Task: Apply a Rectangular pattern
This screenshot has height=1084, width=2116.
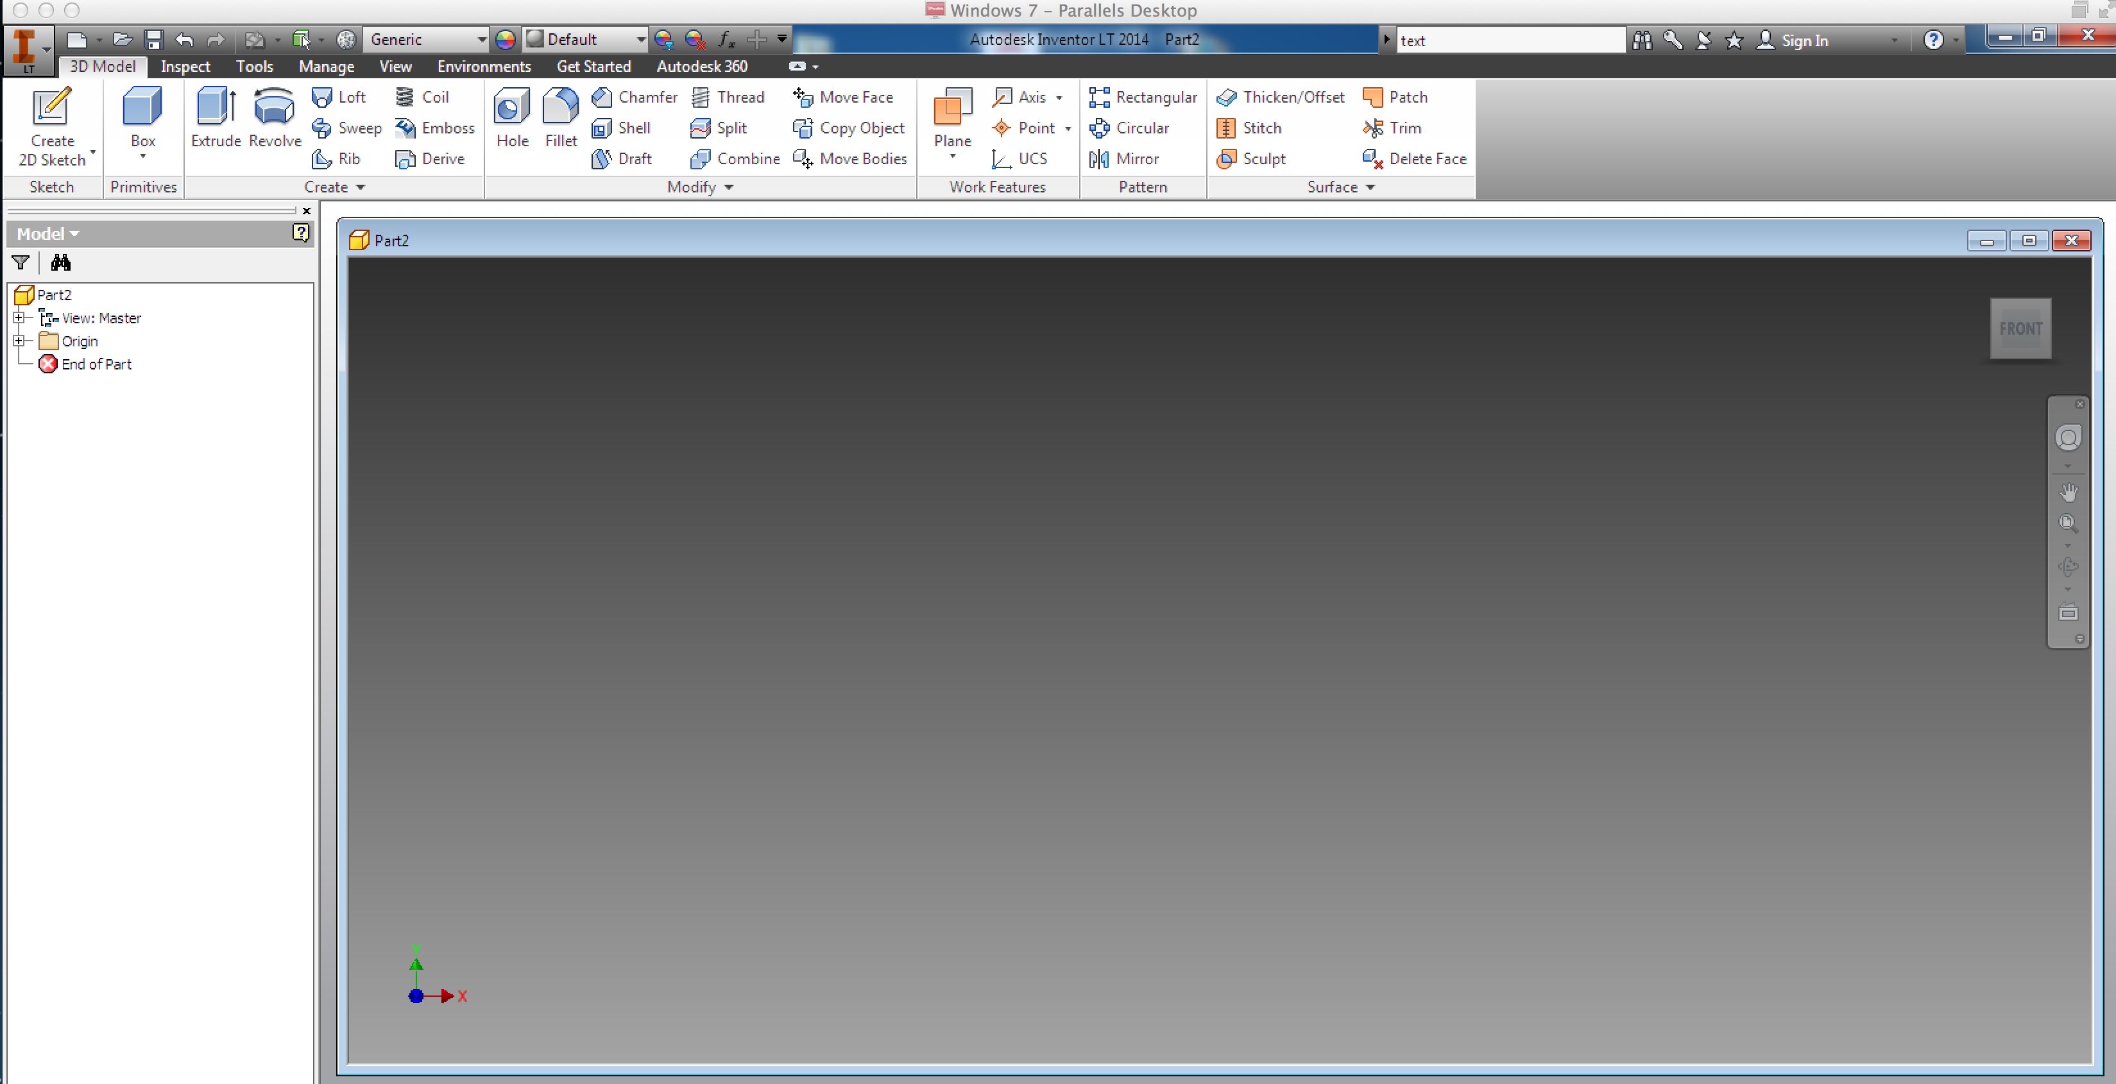Action: pos(1143,97)
